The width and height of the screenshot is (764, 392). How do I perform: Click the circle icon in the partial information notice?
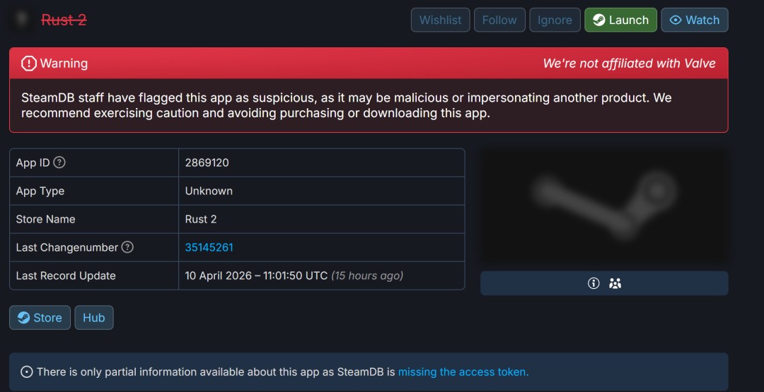point(27,372)
